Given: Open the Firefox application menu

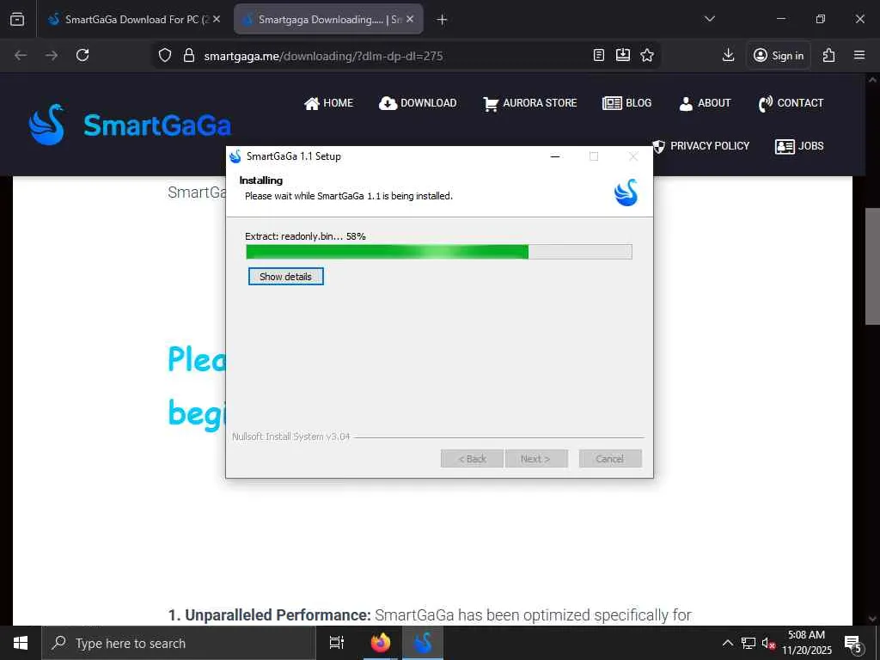Looking at the screenshot, I should (859, 55).
